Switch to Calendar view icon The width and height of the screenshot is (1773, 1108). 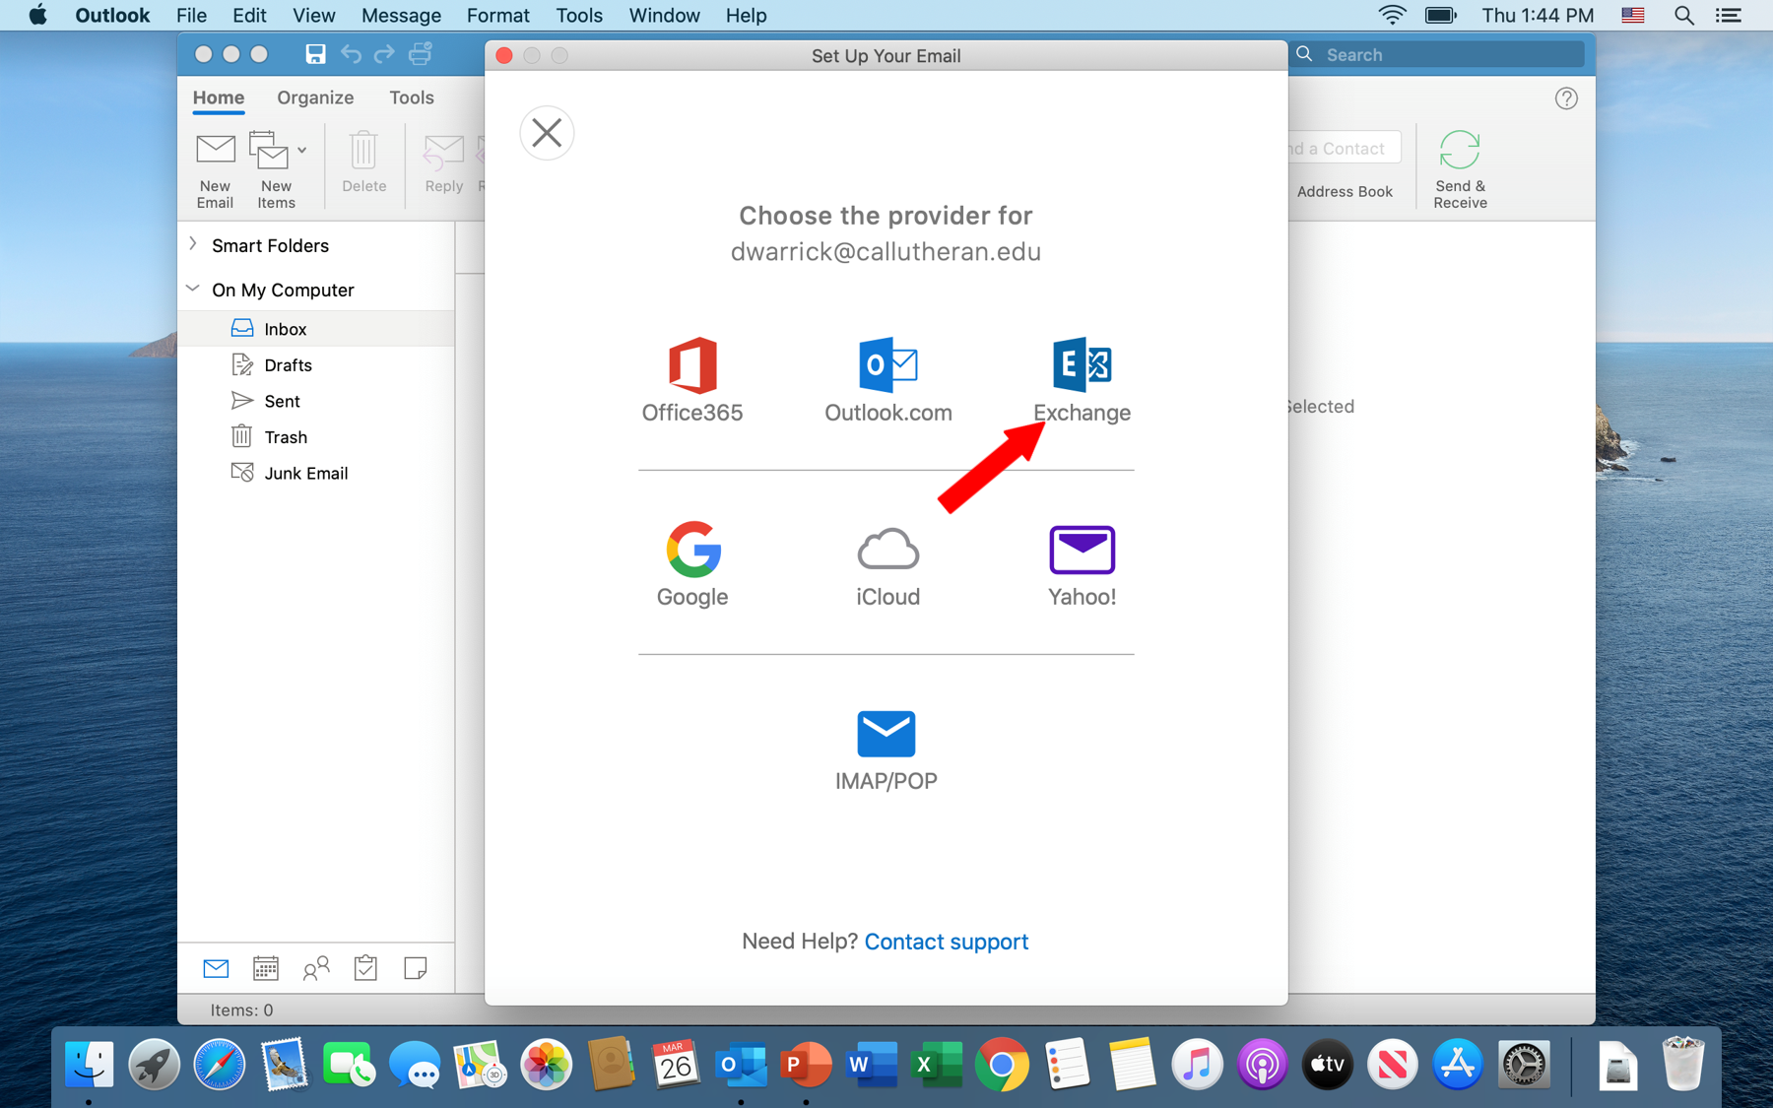(266, 969)
